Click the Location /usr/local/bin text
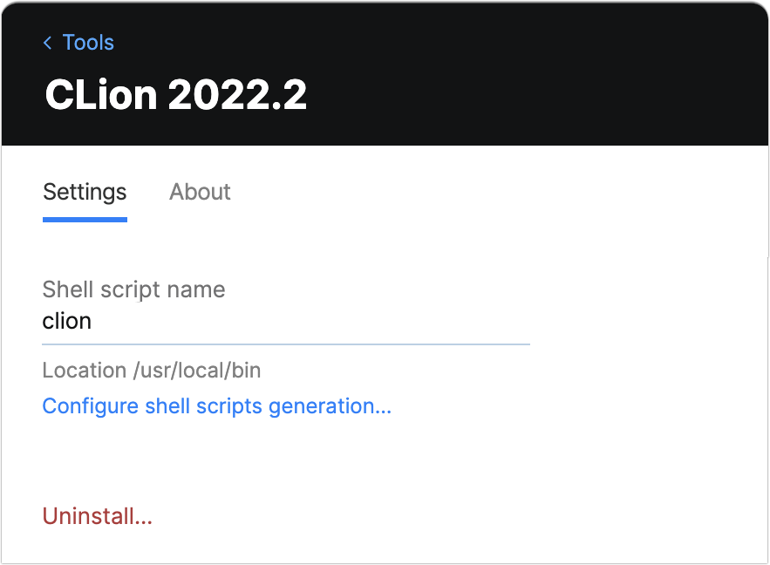Viewport: 770px width, 565px height. coord(151,370)
